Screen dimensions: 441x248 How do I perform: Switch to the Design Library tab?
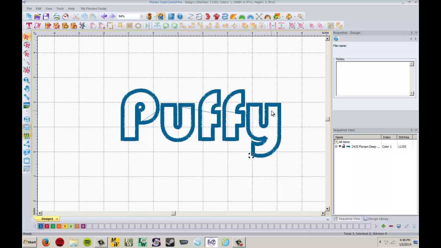pyautogui.click(x=376, y=219)
